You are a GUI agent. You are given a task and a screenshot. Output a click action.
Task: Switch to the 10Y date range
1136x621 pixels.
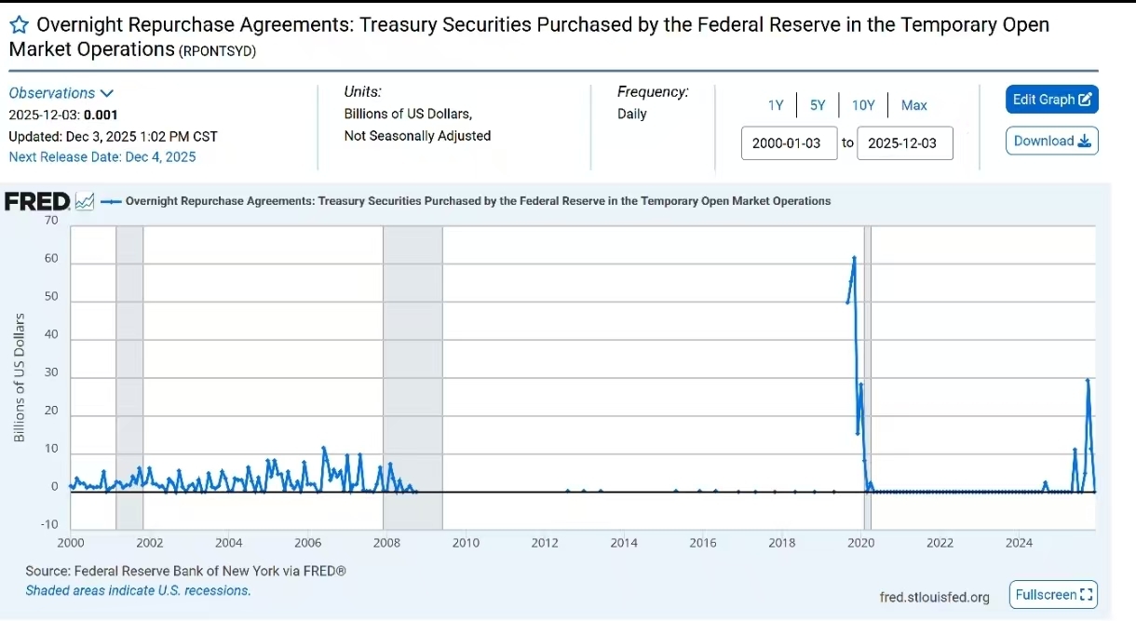863,105
